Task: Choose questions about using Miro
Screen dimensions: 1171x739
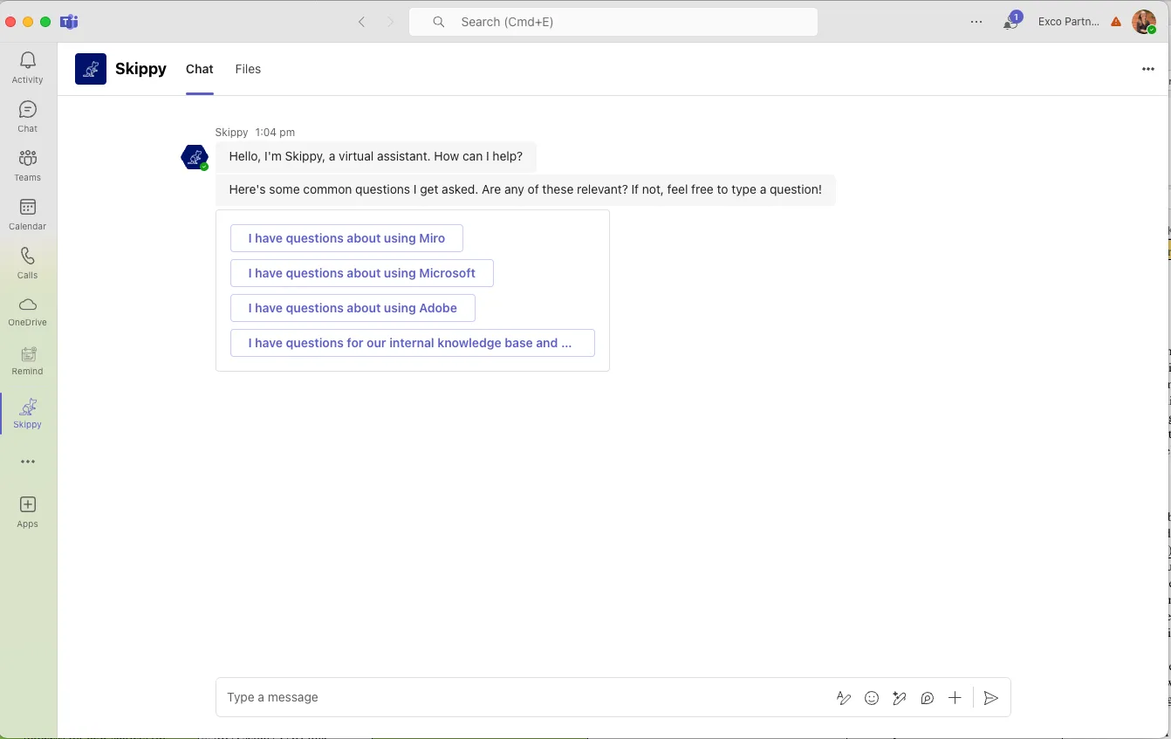Action: [346, 238]
